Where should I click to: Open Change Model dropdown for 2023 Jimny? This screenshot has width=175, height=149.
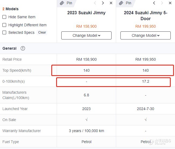[86, 35]
